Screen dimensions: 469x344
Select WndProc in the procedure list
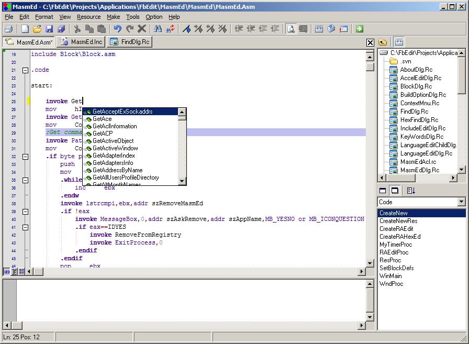tap(391, 284)
